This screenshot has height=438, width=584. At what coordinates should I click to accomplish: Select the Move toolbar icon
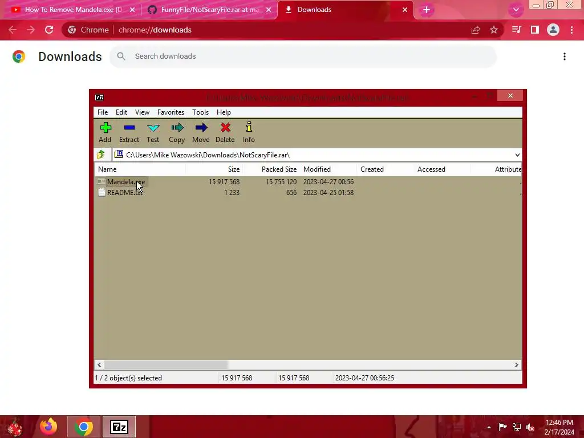tap(201, 132)
